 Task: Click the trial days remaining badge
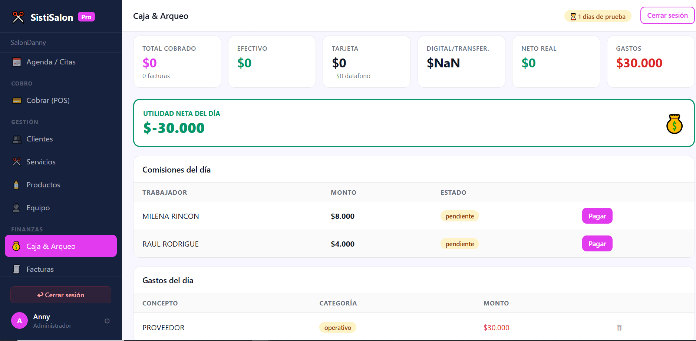598,16
